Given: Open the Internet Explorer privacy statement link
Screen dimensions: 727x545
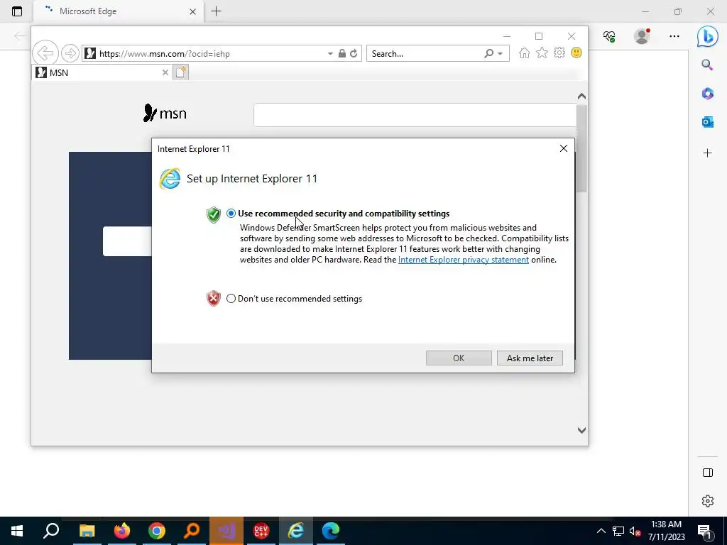Looking at the screenshot, I should pyautogui.click(x=463, y=260).
